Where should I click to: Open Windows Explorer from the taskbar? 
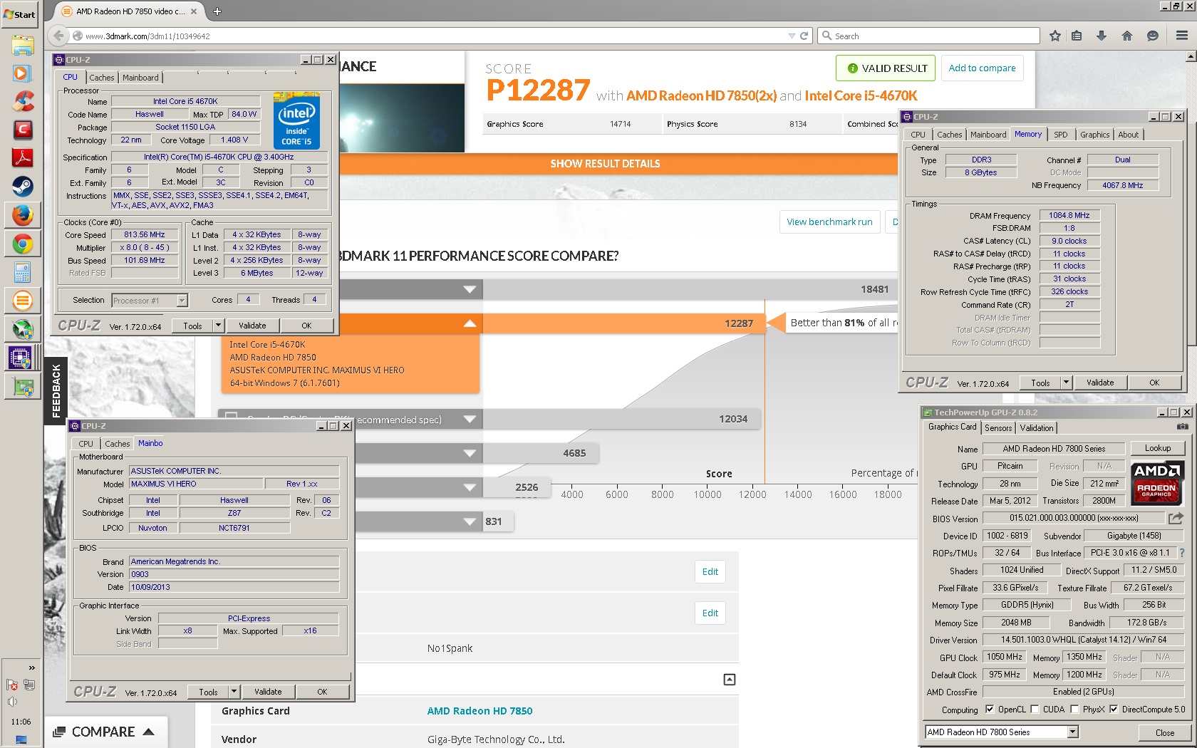coord(22,45)
